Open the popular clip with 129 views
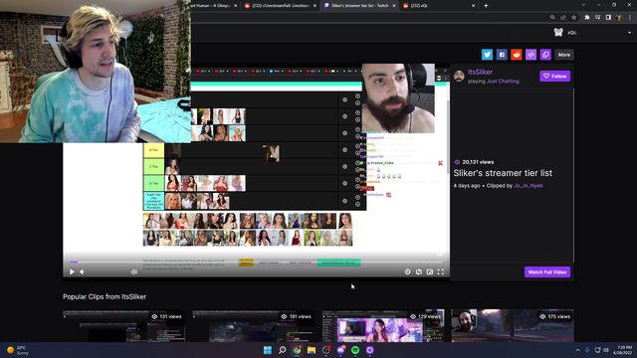This screenshot has height=358, width=637. tap(382, 326)
